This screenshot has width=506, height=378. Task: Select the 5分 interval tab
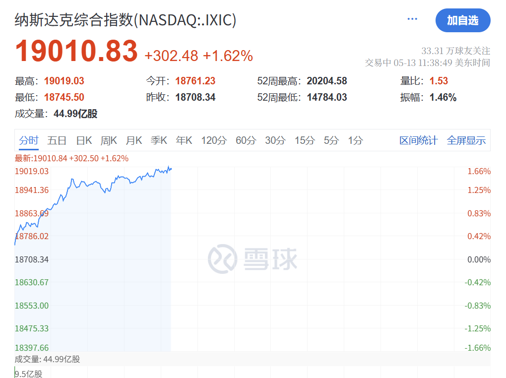tap(331, 140)
